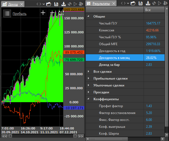The height and width of the screenshot is (141, 169).
Task: Down-arrow import icon in Доход panel toolbar
Action: 81,4
